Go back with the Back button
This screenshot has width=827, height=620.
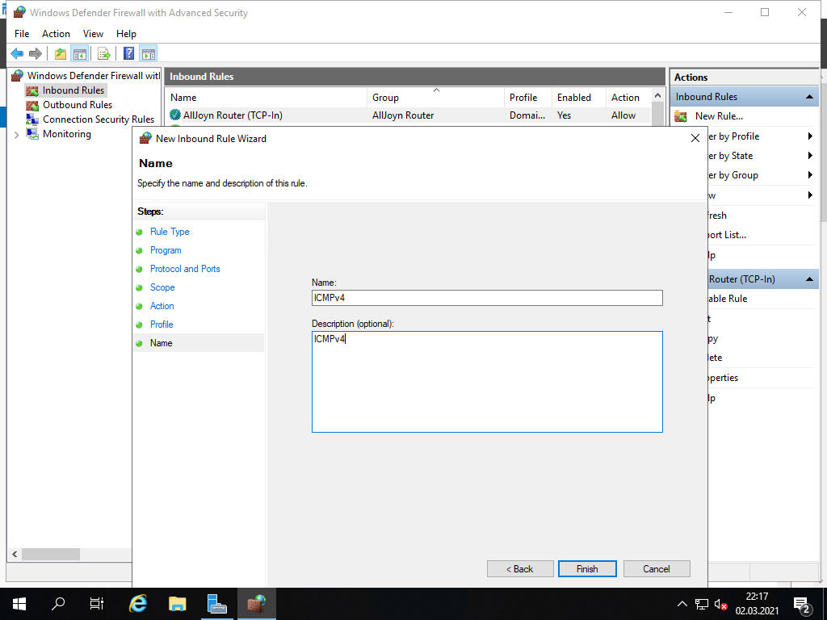[520, 569]
